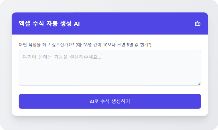Screen dimensions: 218x130
Task: Click the AI로 수식 생성하기 button
Action: [110, 101]
